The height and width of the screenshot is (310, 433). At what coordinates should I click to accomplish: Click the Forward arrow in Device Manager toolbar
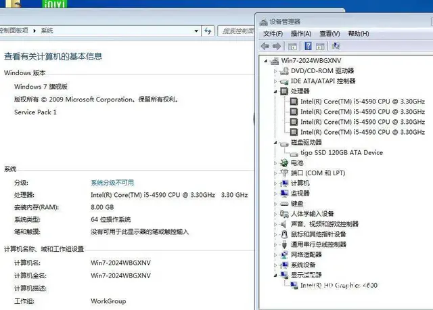click(277, 46)
